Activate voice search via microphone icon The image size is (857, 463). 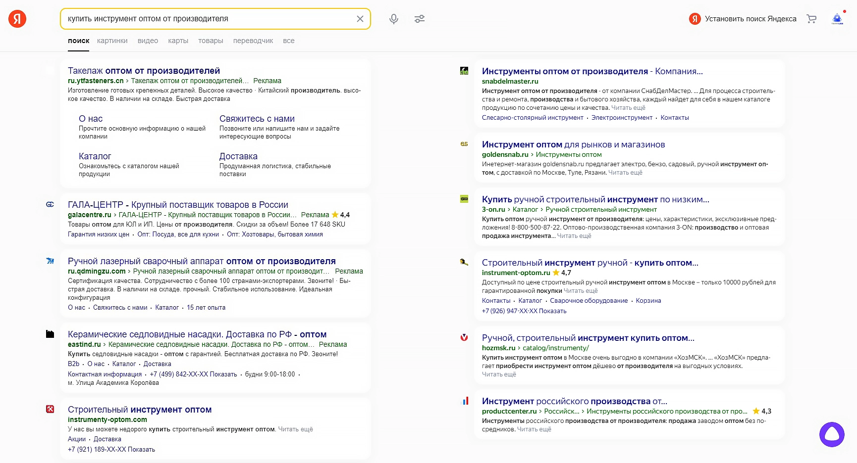pos(393,18)
